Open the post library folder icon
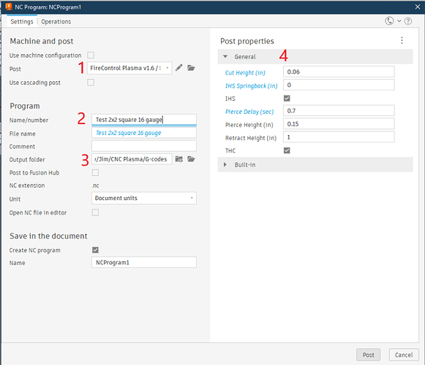 (191, 68)
